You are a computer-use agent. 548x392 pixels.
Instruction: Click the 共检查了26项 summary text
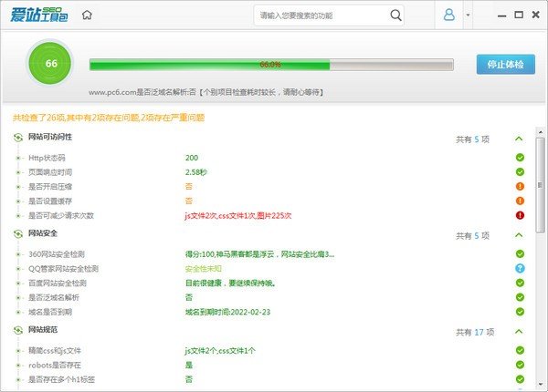pos(109,118)
